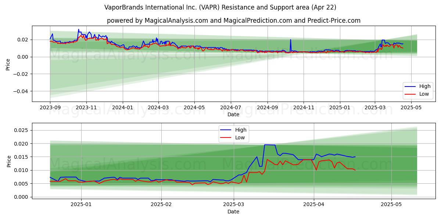Click the 'powered by MagicalAnalysis.com' subtitle
This screenshot has height=220, width=441.
pos(233,21)
